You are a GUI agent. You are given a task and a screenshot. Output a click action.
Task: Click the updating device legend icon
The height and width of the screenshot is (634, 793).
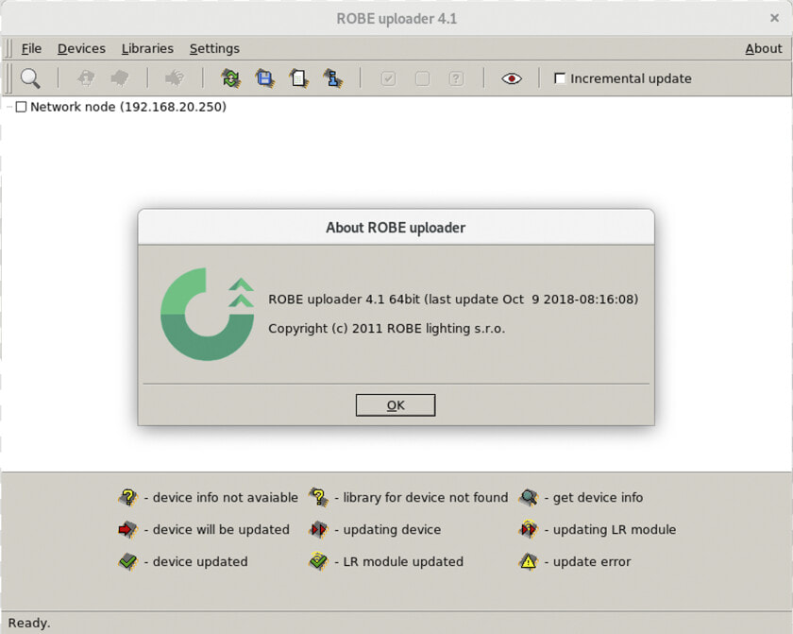[319, 530]
